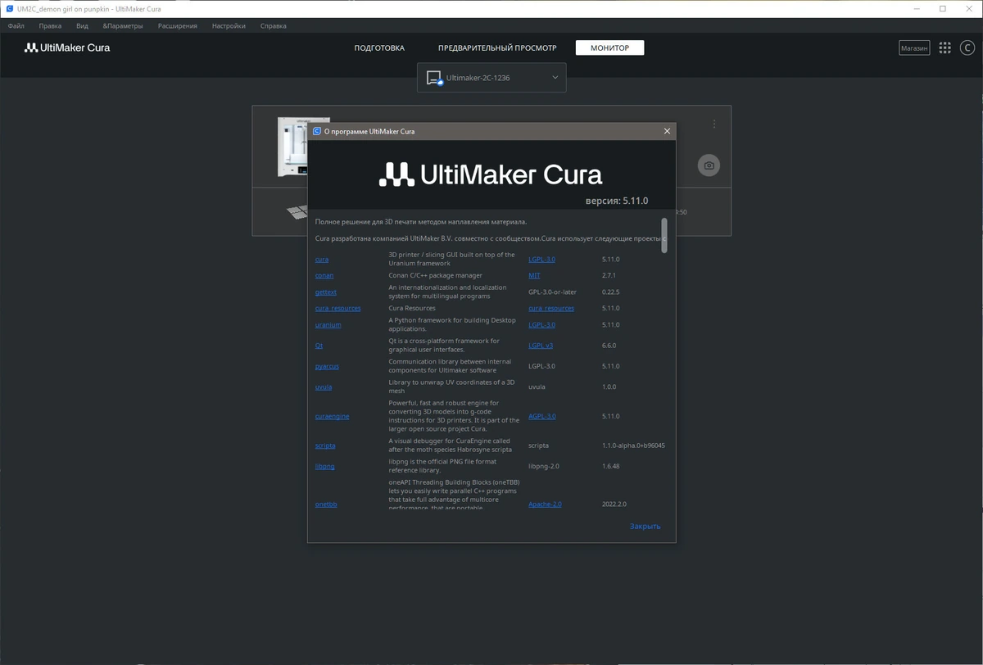Click the UltiMaker Cura logo in header
The width and height of the screenshot is (983, 665).
[67, 48]
